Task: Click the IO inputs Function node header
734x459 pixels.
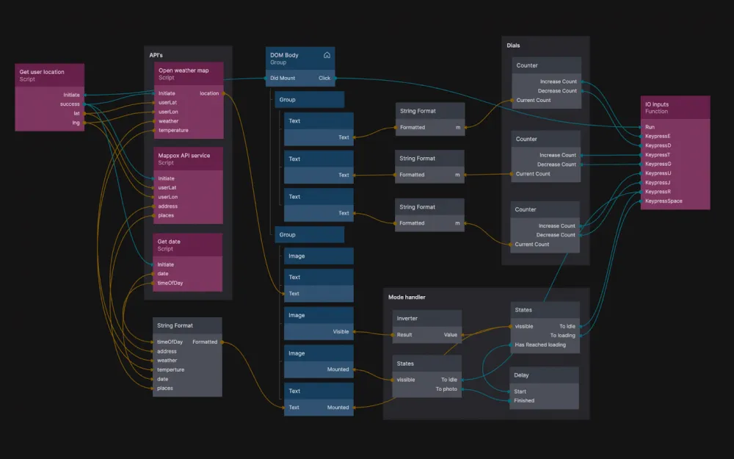Action: pos(675,107)
